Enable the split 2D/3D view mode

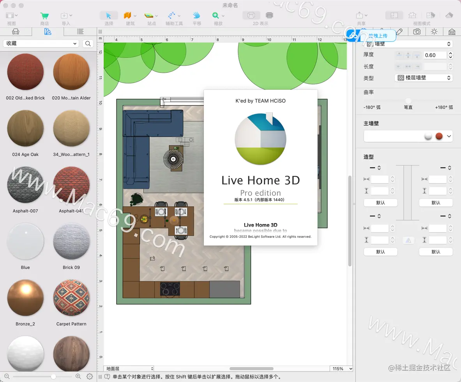point(431,15)
